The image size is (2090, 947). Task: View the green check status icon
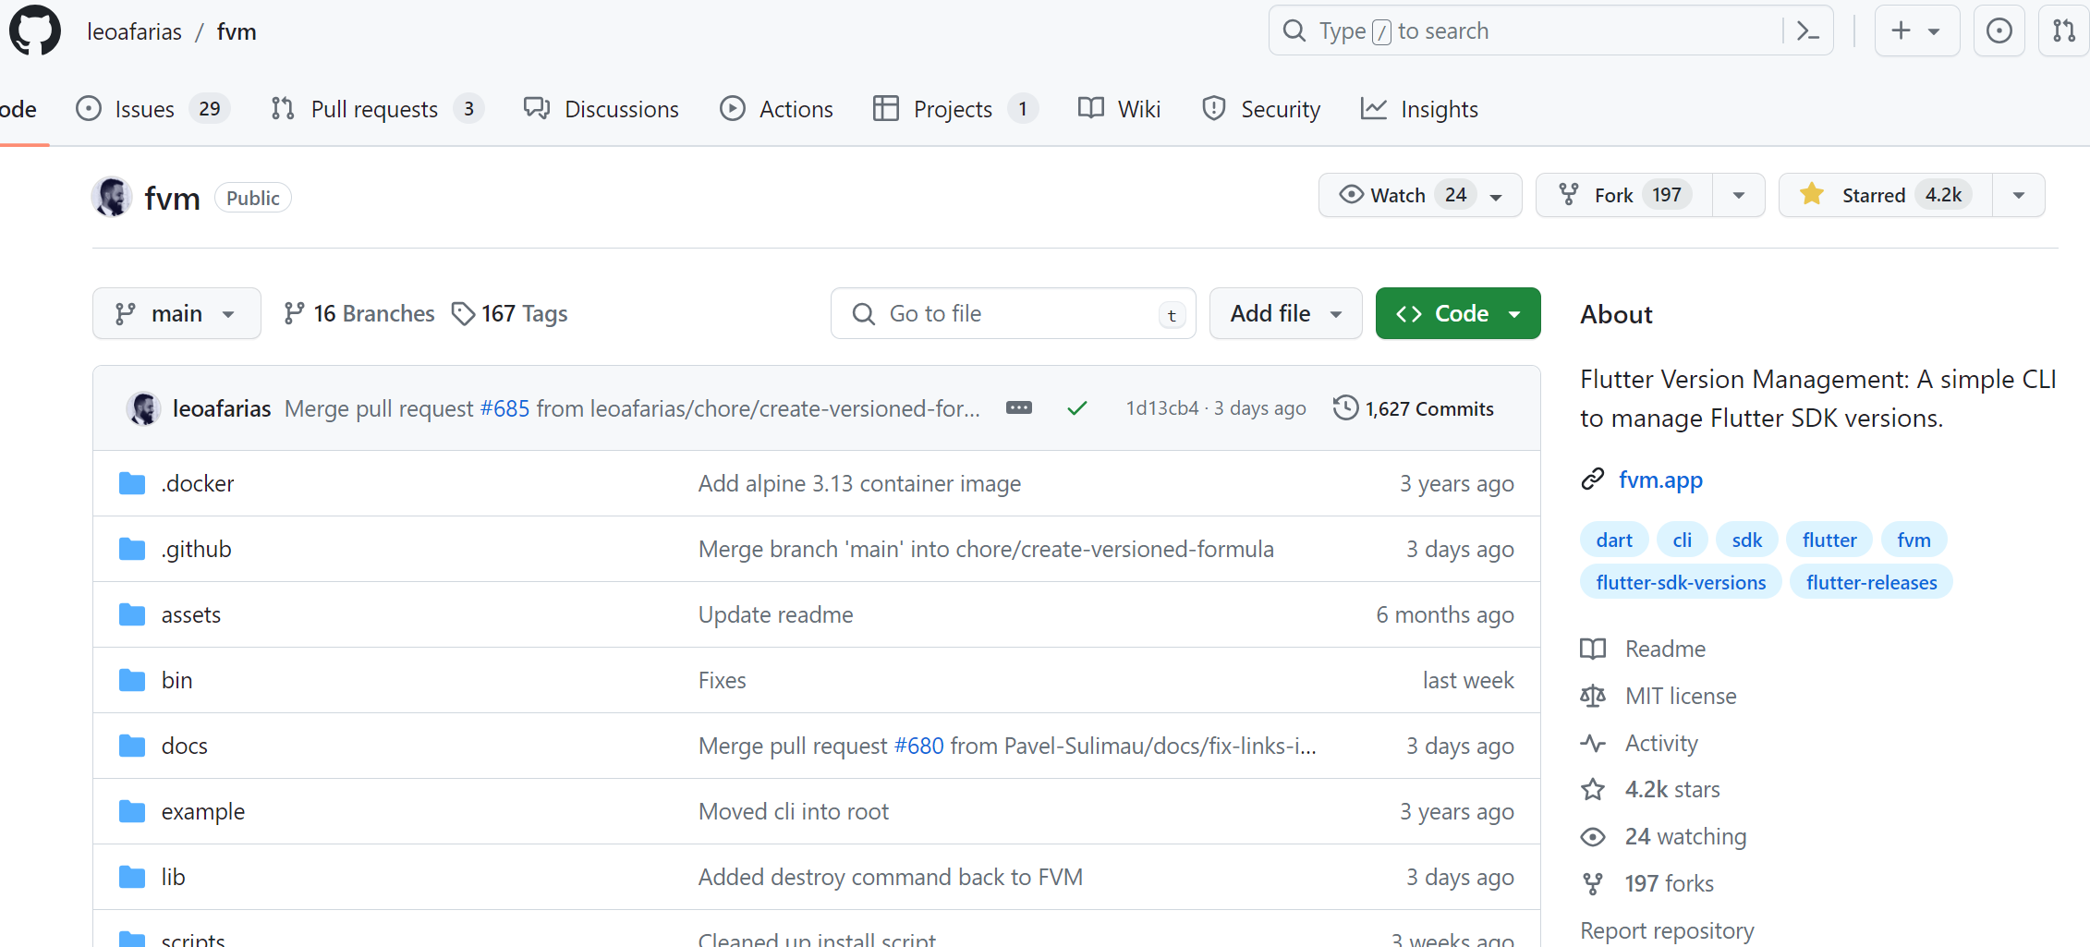tap(1077, 408)
